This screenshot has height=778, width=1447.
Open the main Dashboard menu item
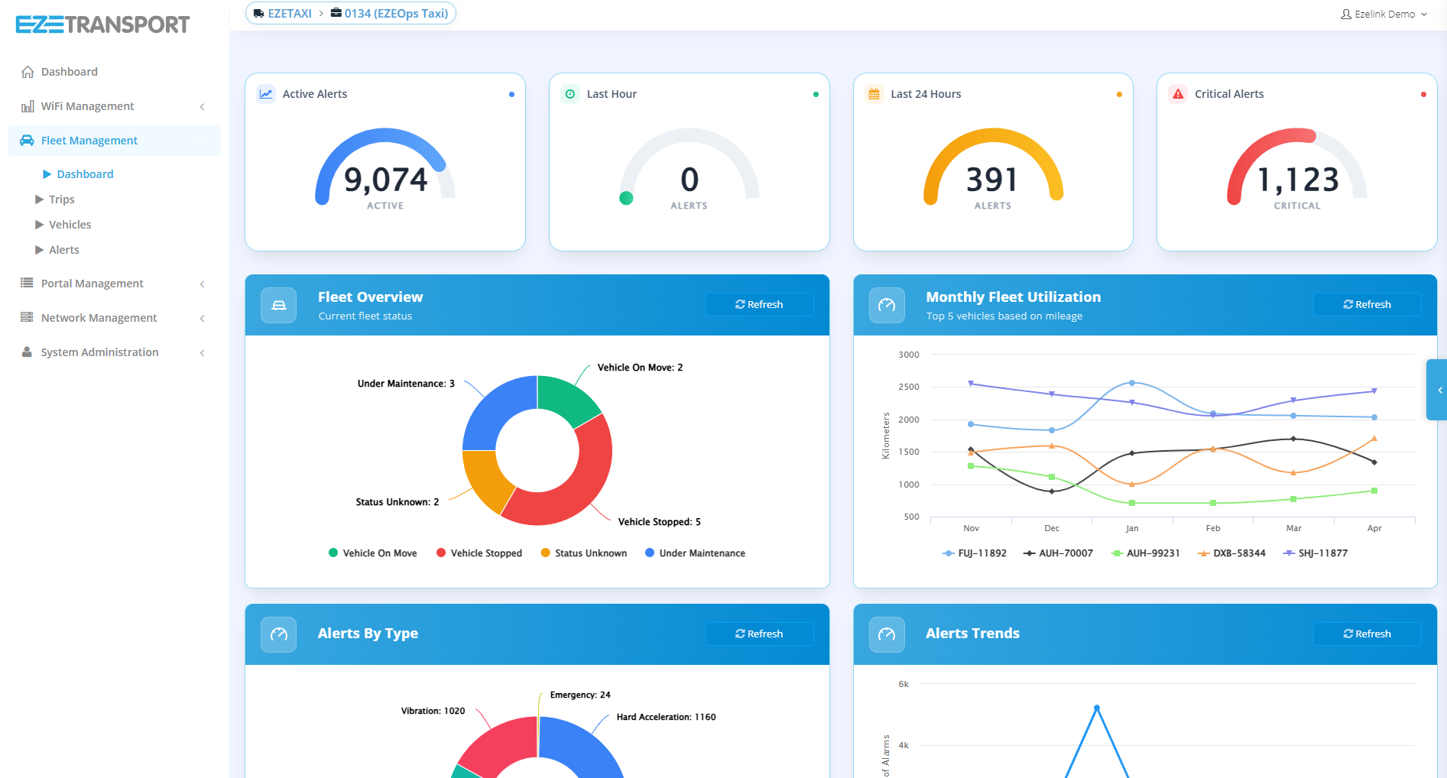click(115, 72)
